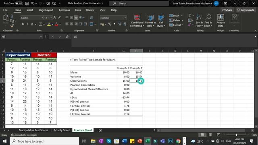258x145 pixels.
Task: Toggle Underline formatting
Action: coord(32,24)
